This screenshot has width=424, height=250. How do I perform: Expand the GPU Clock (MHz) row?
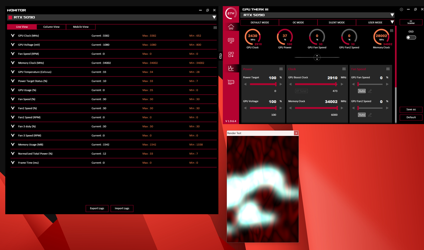tap(13, 35)
